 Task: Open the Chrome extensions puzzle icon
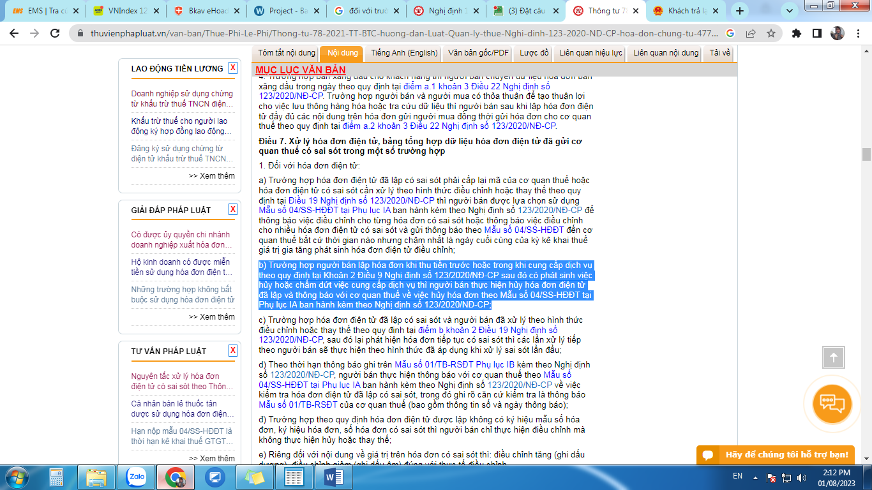click(x=797, y=33)
